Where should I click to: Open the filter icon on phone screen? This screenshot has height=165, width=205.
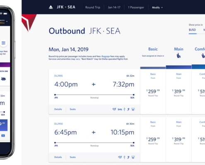(x=3, y=43)
